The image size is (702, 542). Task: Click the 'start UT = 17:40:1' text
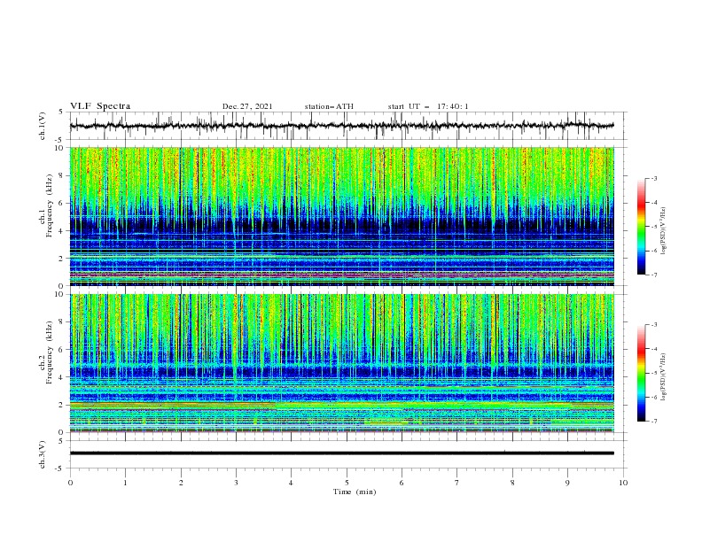(x=428, y=106)
